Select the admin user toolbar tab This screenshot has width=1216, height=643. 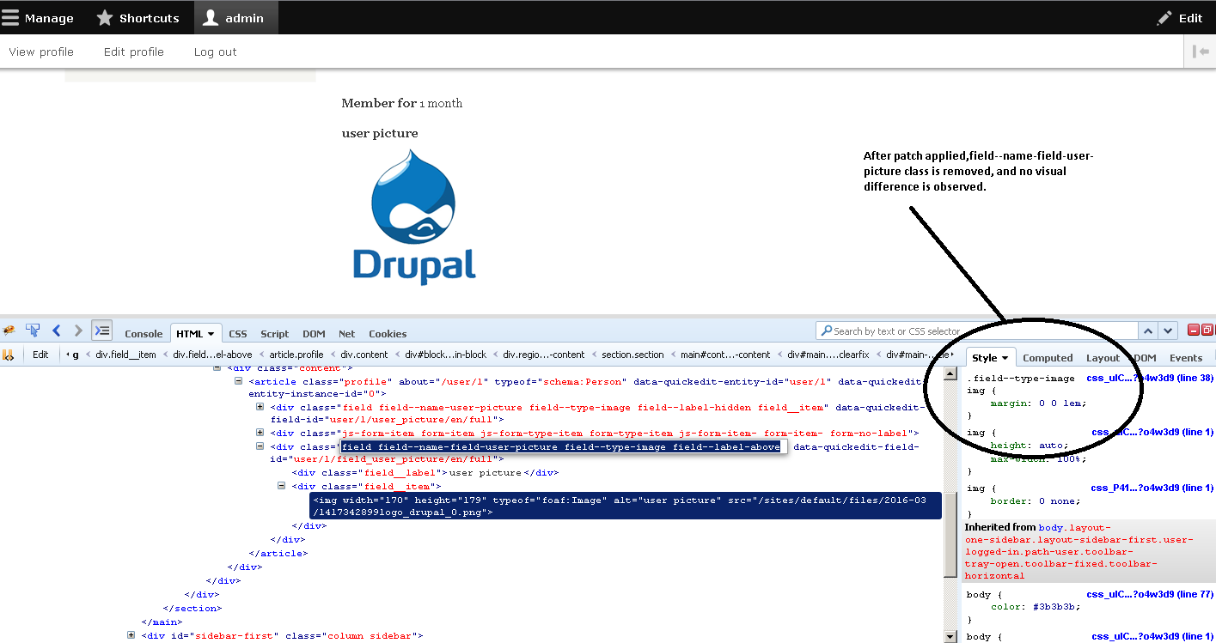[x=235, y=18]
